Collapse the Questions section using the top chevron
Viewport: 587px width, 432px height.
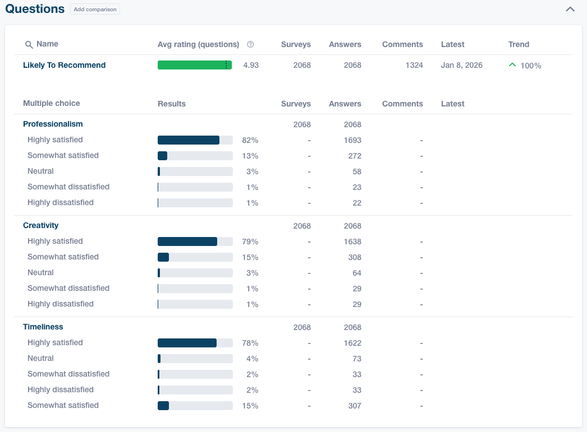pyautogui.click(x=570, y=9)
